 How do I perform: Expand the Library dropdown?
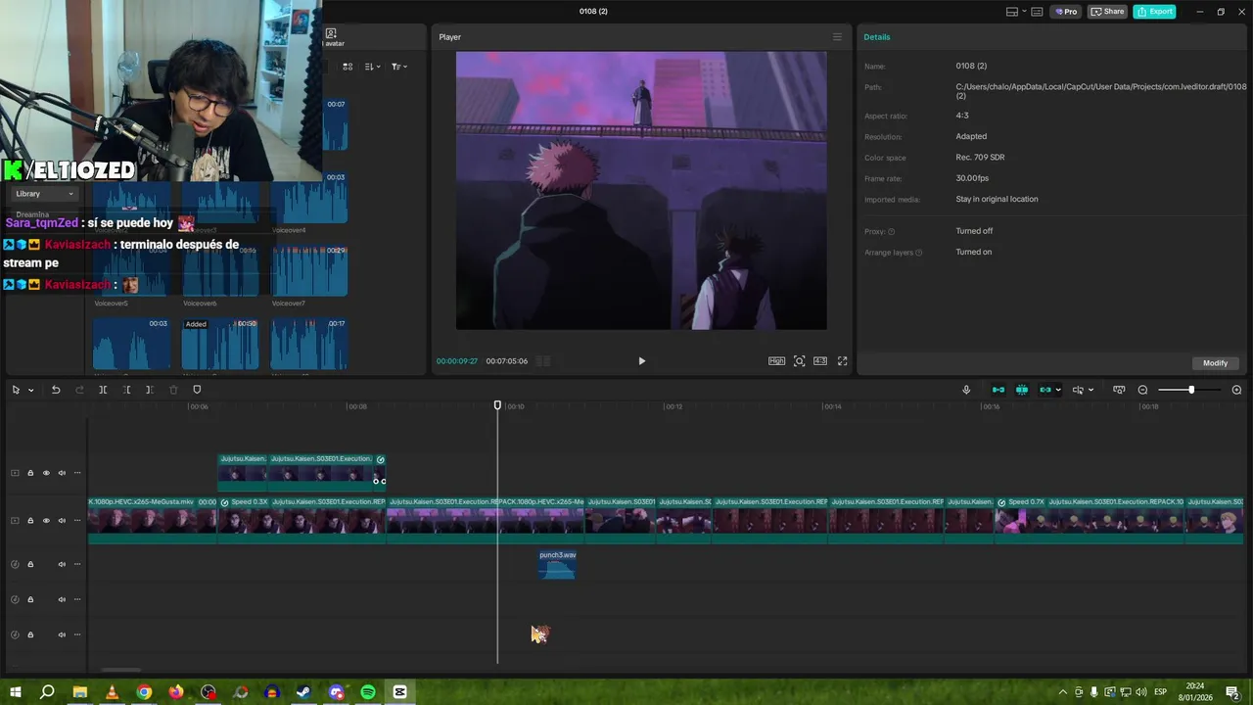44,194
